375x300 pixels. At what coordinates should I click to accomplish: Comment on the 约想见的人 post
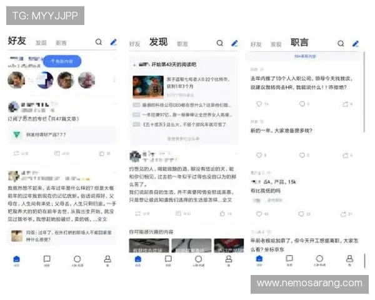pyautogui.click(x=183, y=213)
